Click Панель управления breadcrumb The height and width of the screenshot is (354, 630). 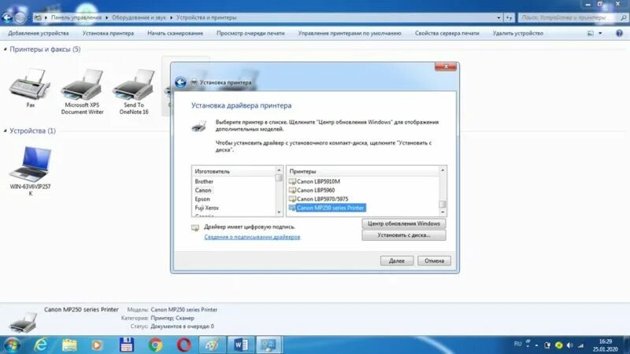tap(76, 17)
